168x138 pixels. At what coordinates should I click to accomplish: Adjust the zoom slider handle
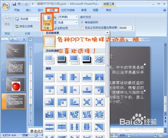[136, 136]
